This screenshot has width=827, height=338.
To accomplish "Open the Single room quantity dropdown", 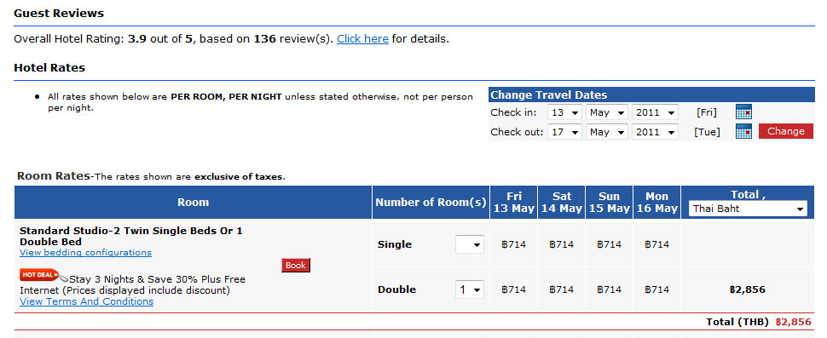I will (470, 244).
